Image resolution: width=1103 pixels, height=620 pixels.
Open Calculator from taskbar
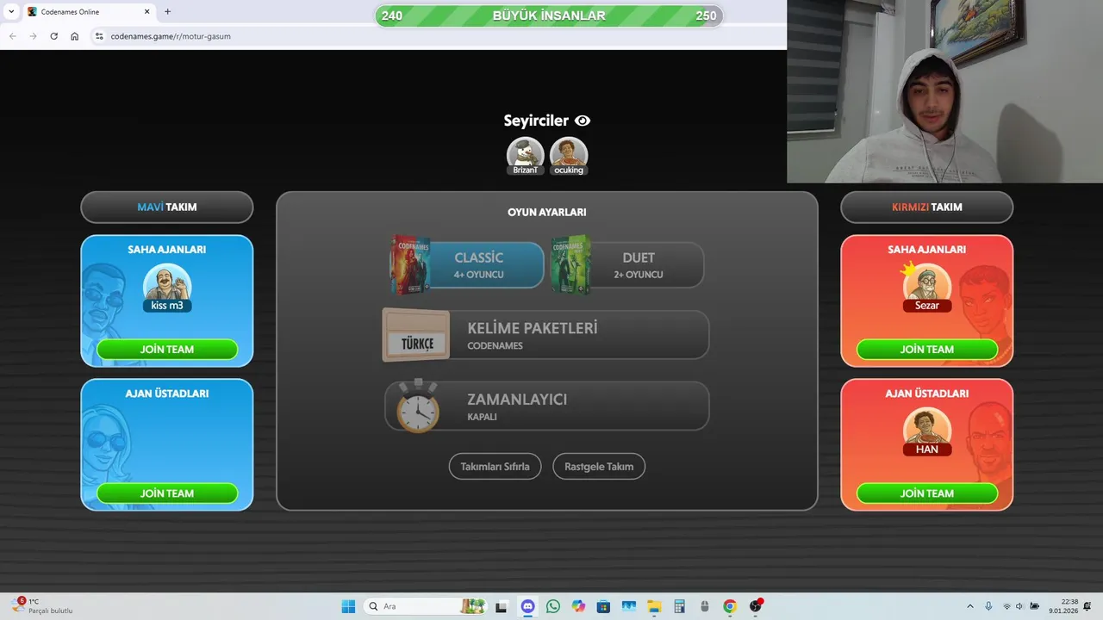679,606
